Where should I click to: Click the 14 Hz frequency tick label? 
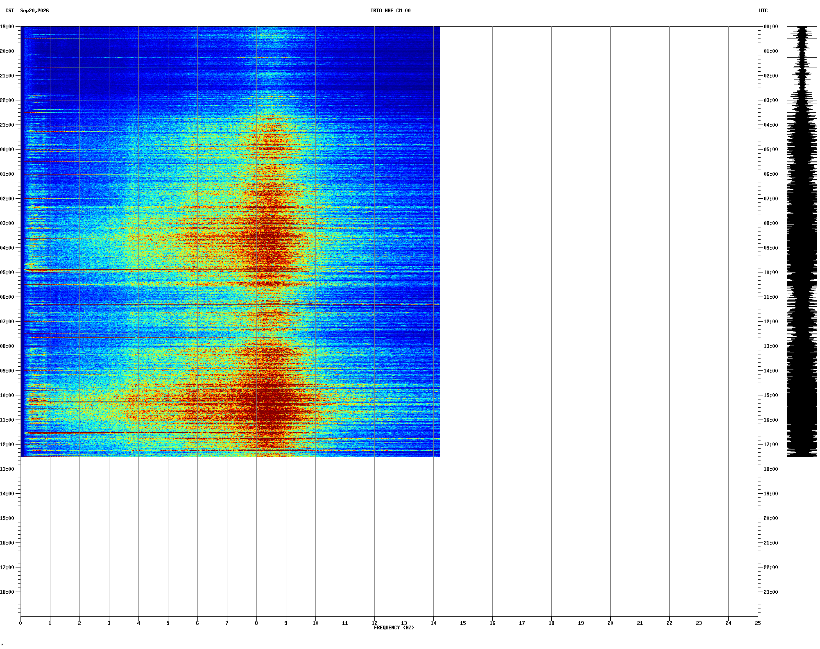coord(433,623)
